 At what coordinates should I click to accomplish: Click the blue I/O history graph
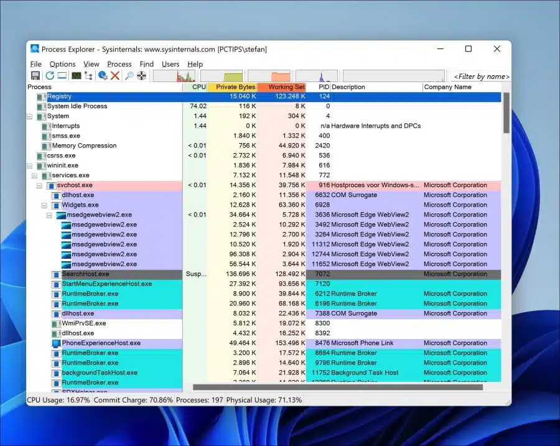tap(317, 76)
